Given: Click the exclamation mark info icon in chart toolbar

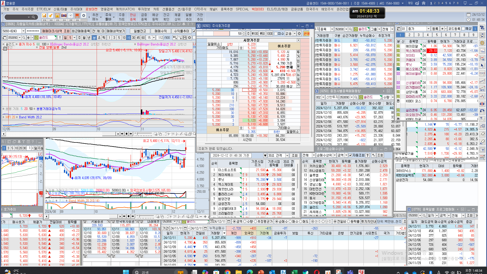Looking at the screenshot, I should [x=60, y=38].
